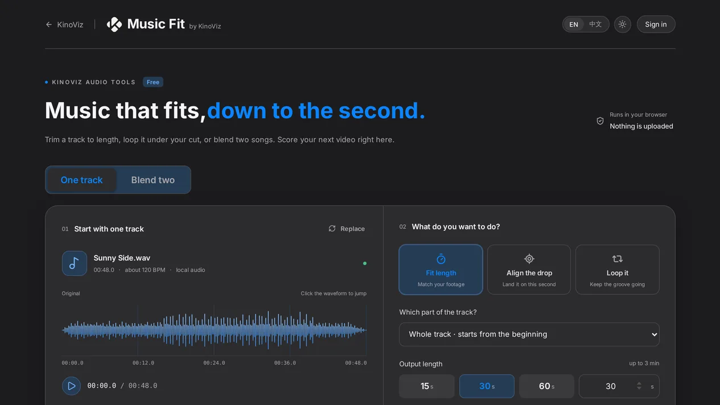Switch language to 中文

[x=595, y=24]
